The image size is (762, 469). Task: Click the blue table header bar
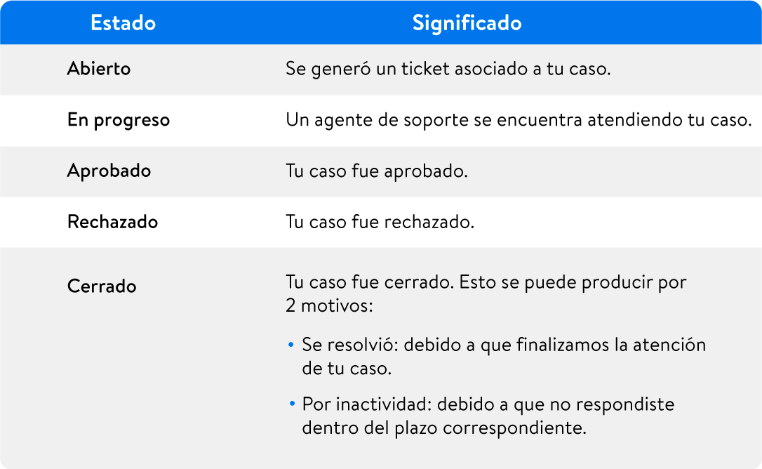coord(381,22)
